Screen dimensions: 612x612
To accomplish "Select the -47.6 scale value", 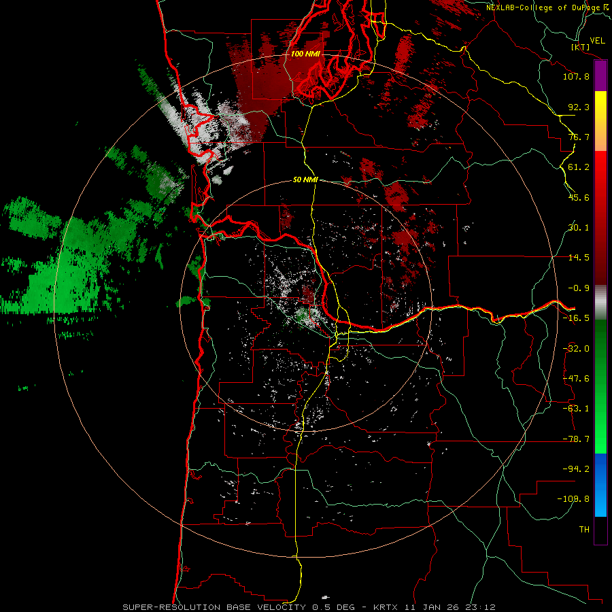I will tap(576, 379).
